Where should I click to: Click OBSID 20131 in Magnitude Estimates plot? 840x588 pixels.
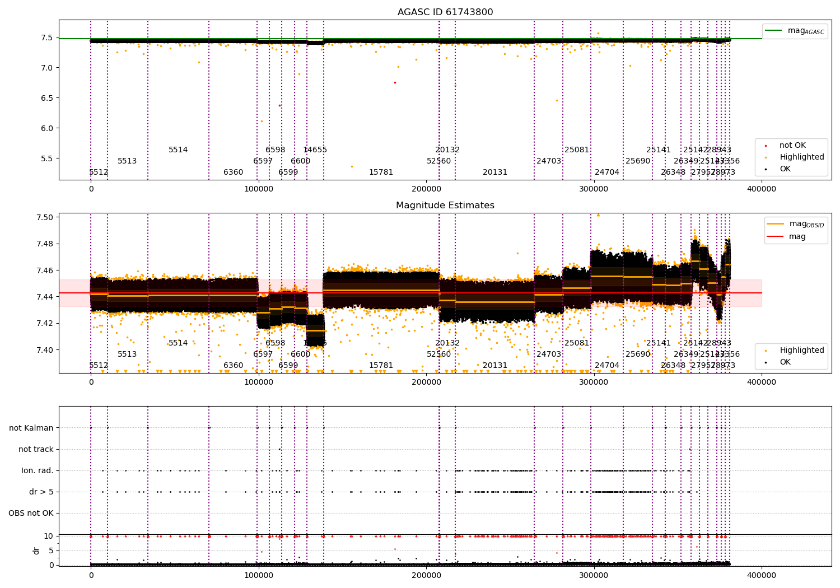[495, 365]
